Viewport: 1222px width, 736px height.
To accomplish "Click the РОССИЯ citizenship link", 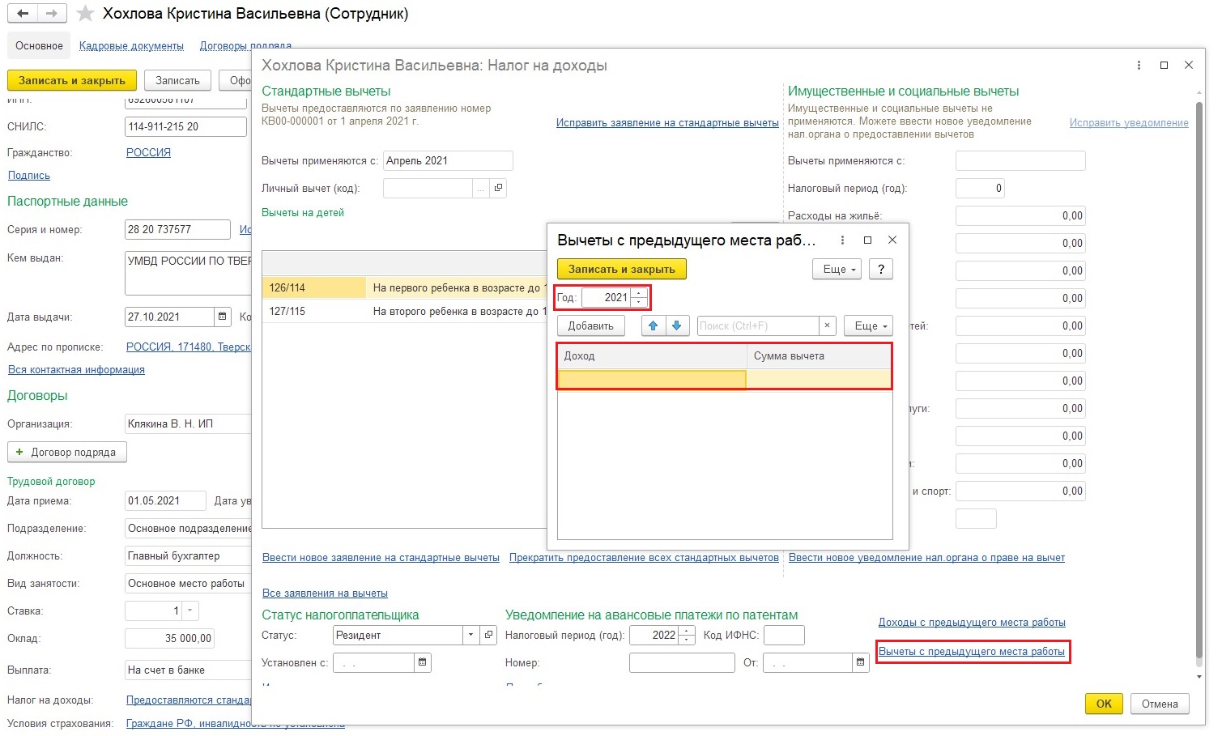I will tap(148, 152).
